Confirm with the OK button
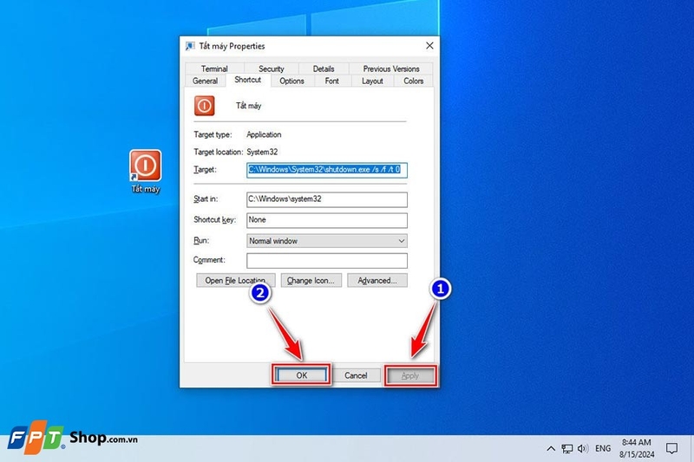The image size is (694, 462). coord(301,375)
